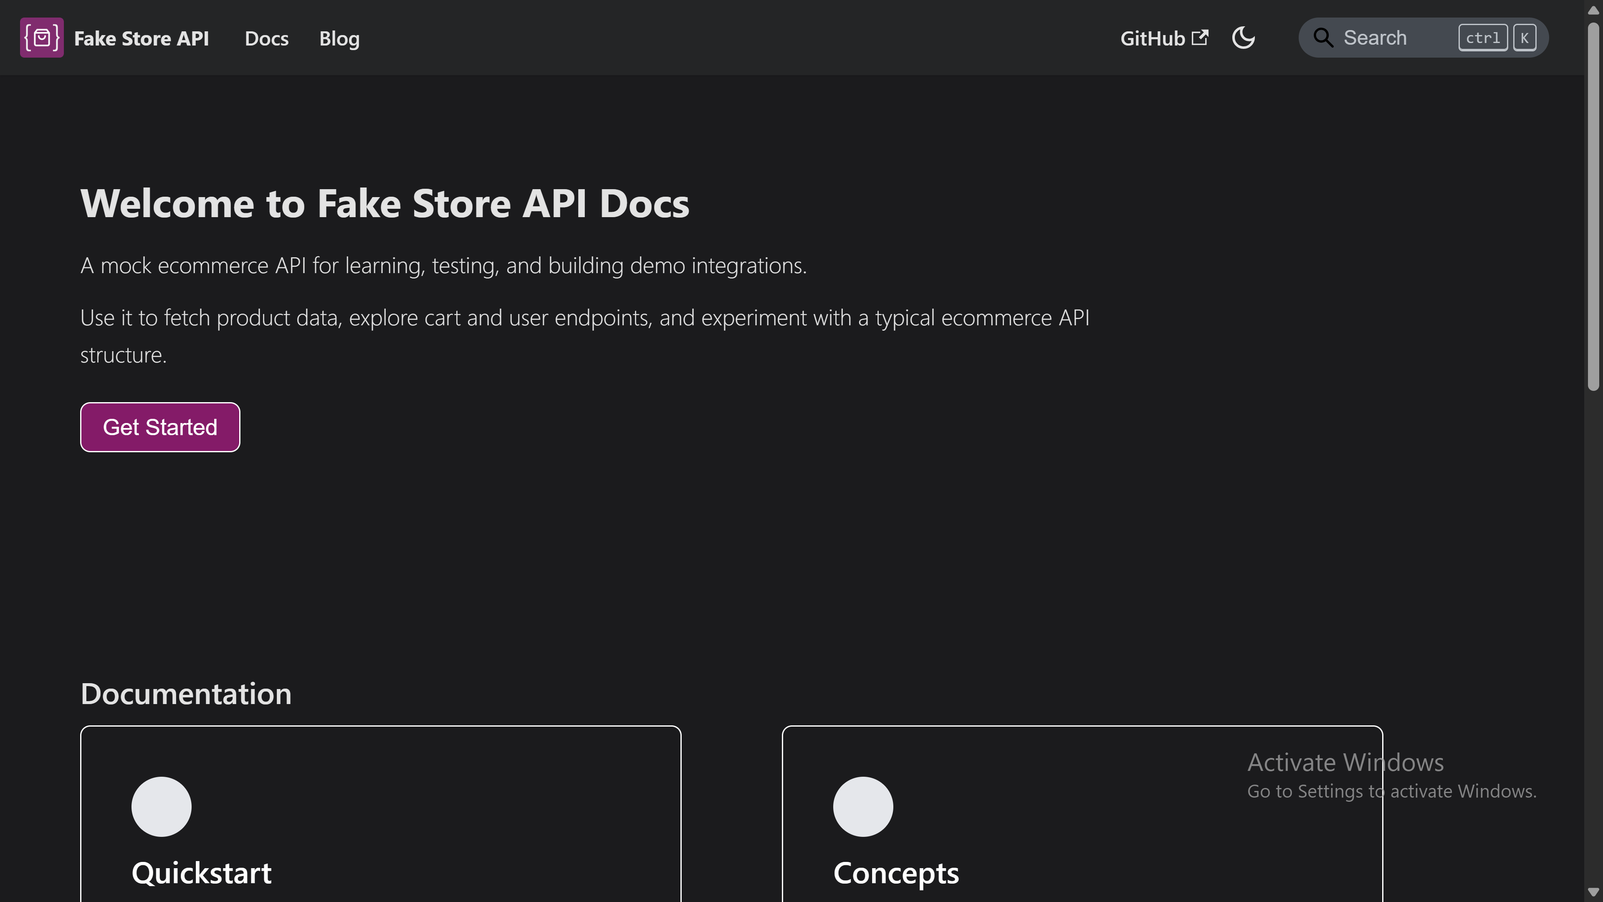The width and height of the screenshot is (1603, 902).
Task: Click the Fake Store API site title
Action: 141,38
